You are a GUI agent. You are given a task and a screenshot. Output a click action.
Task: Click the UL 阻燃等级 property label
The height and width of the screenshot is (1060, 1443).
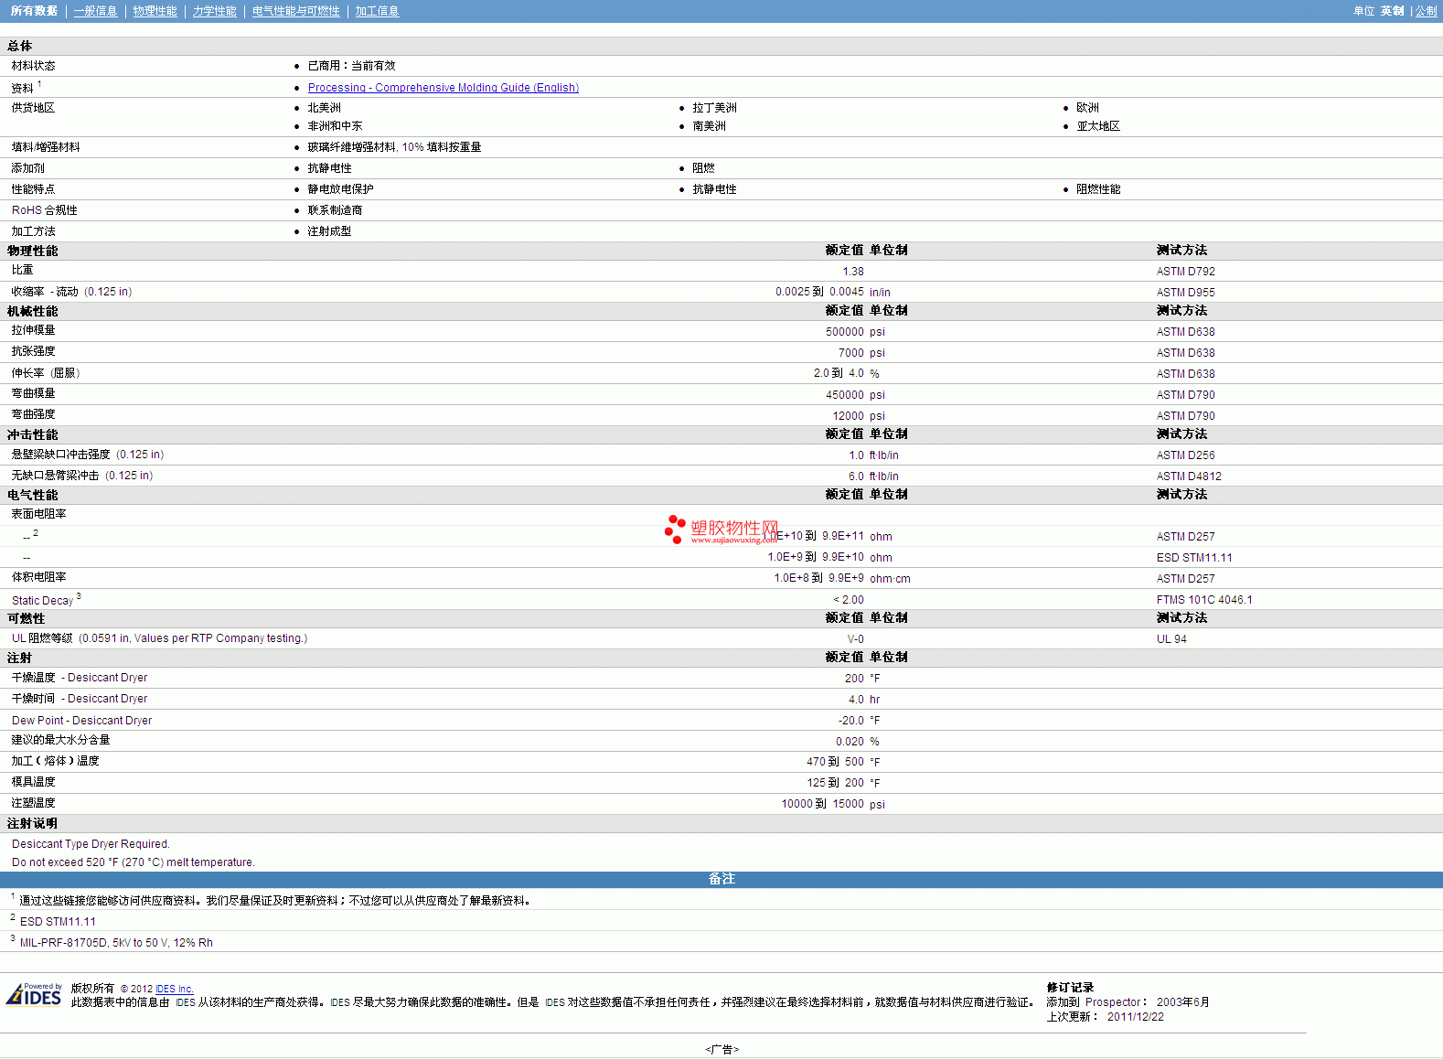point(42,638)
